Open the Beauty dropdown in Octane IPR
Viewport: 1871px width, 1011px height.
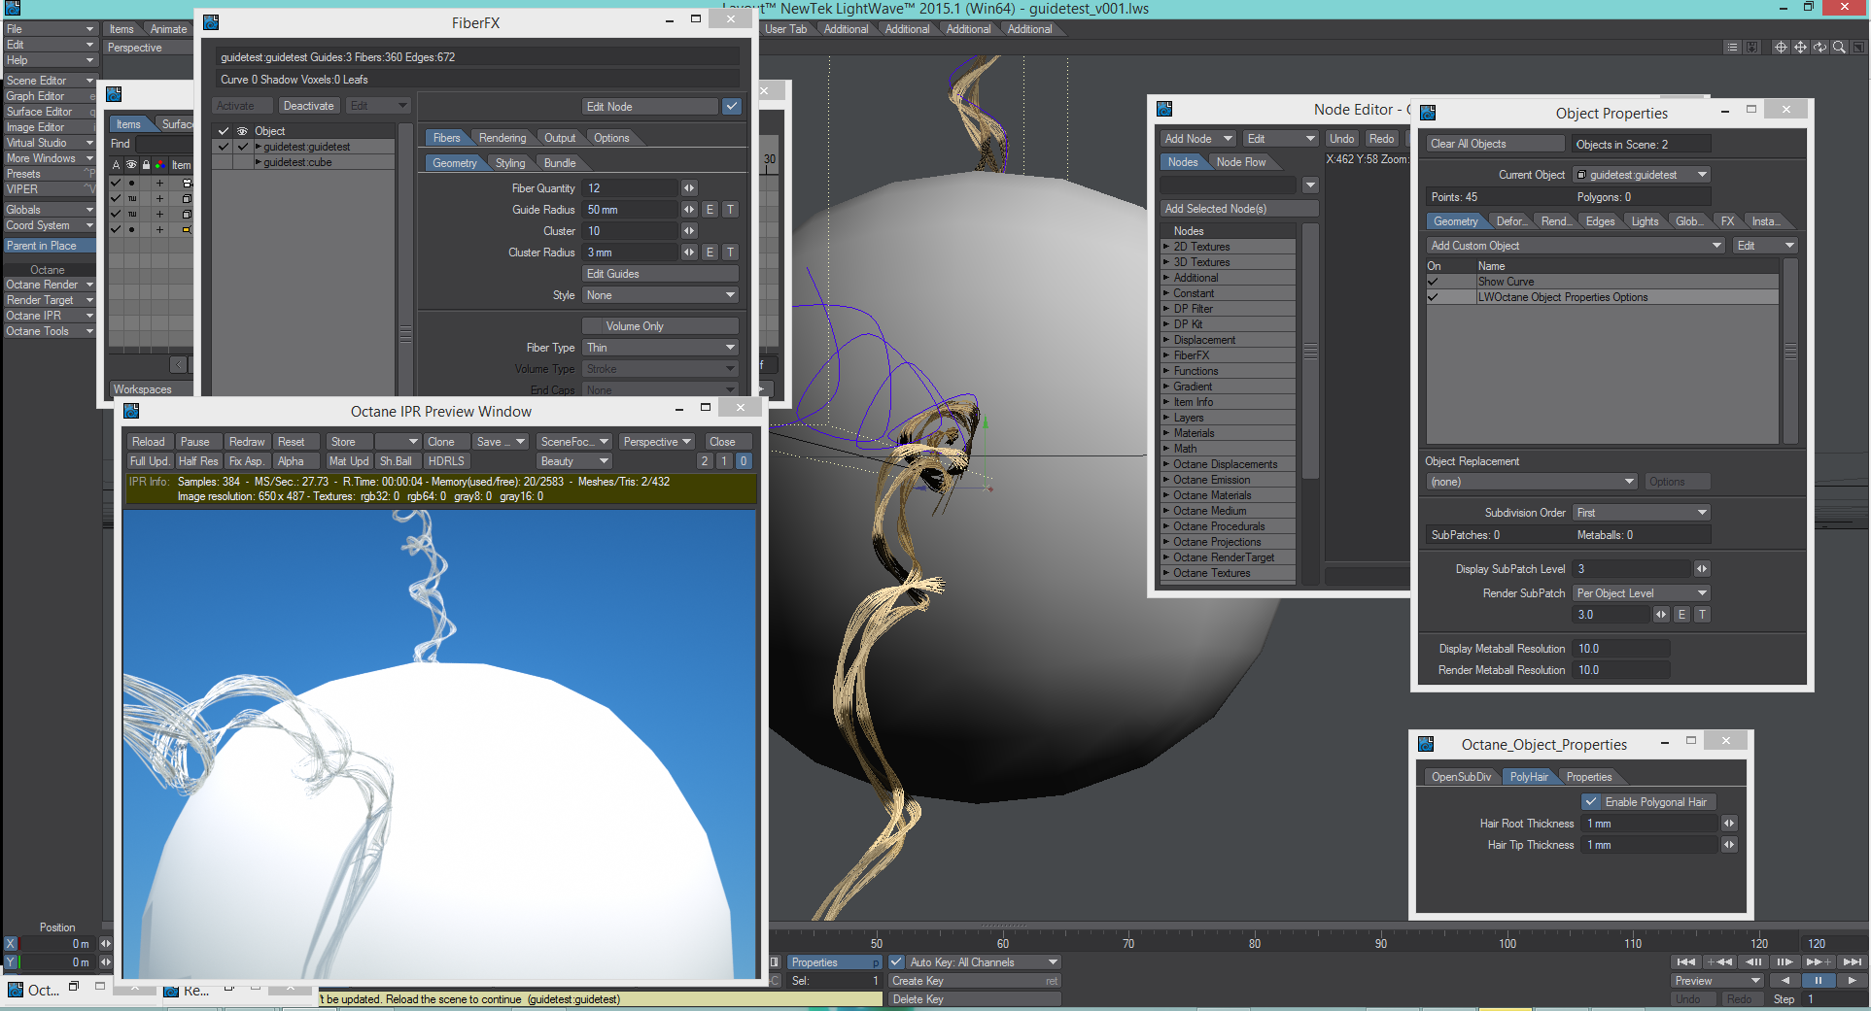click(x=574, y=461)
